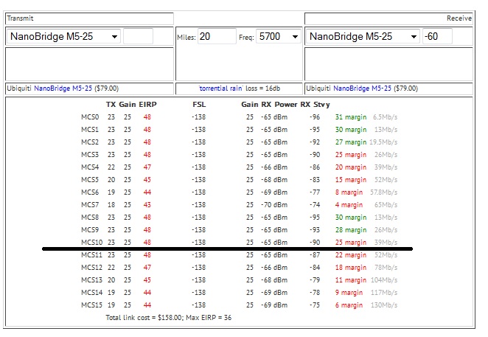Click the '20 margin' value

coord(351,167)
